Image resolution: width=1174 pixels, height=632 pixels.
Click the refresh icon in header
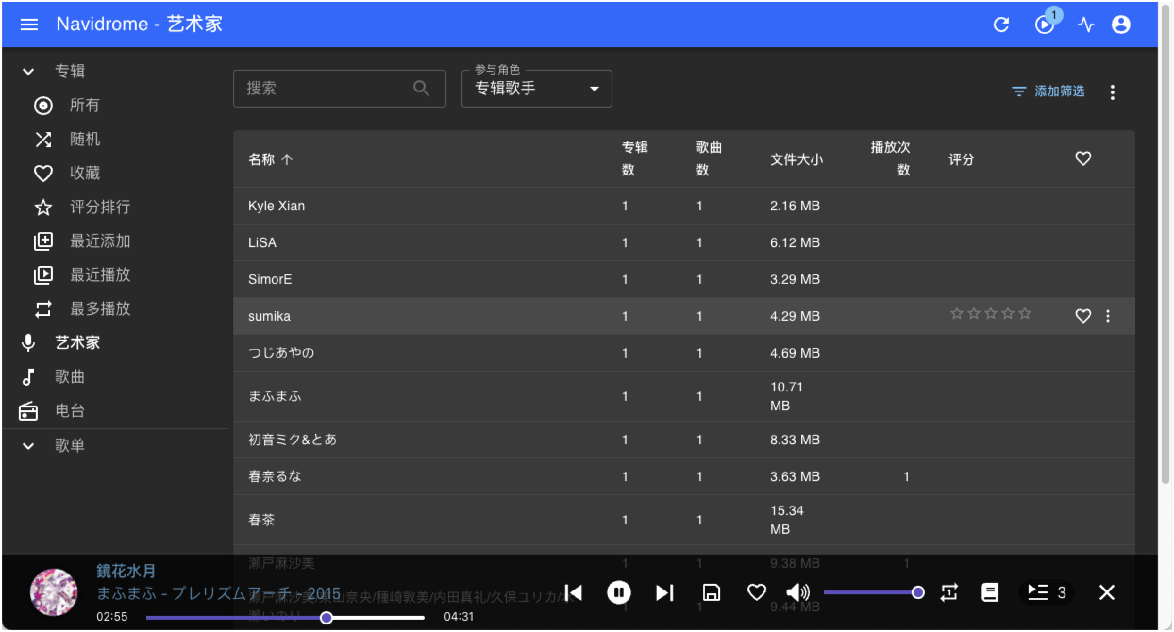(x=1001, y=25)
